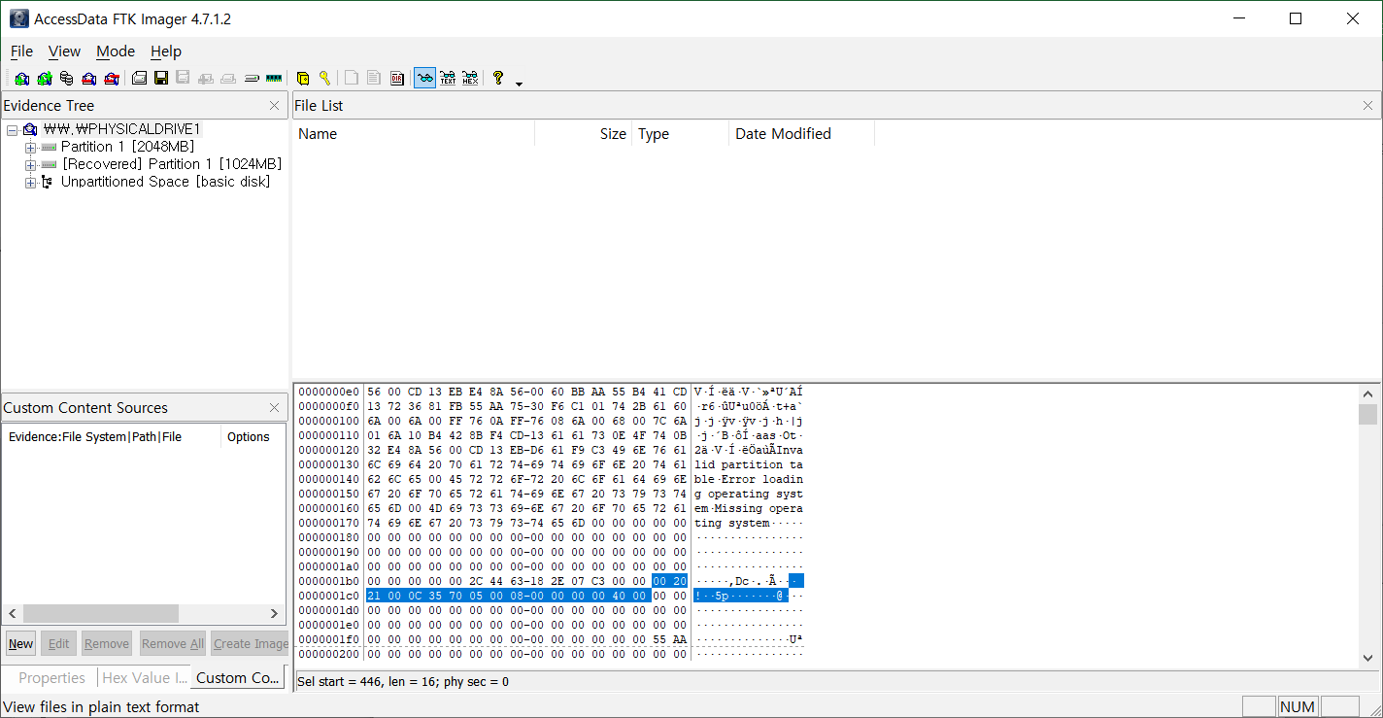This screenshot has width=1383, height=718.
Task: Click the Create Image button
Action: click(x=251, y=643)
